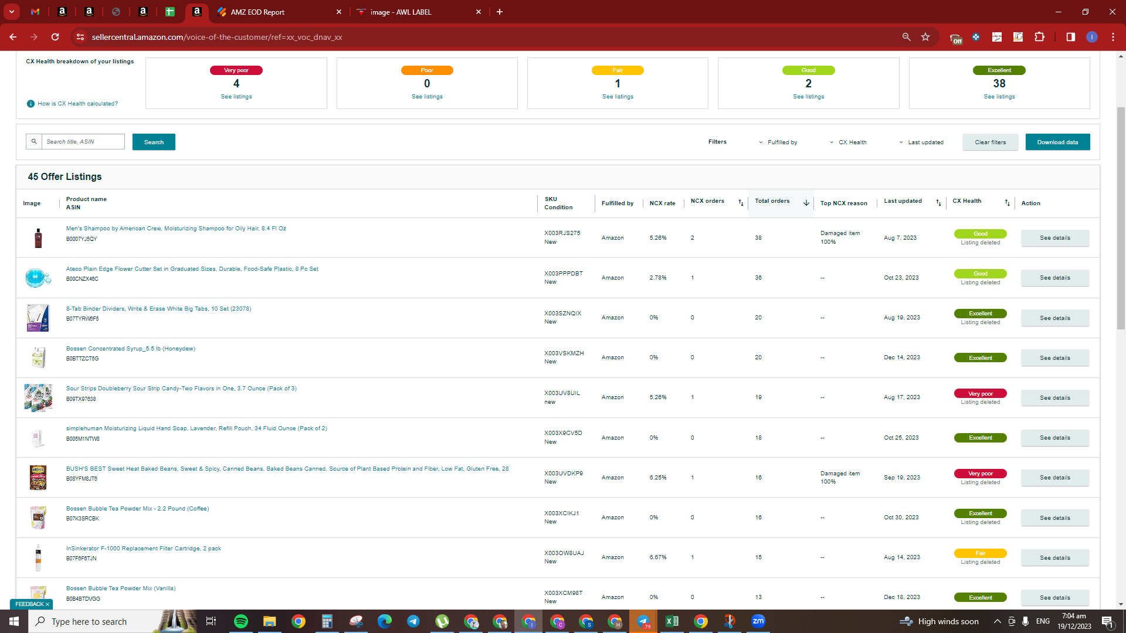Screen dimensions: 1126x633
Task: Switch to the green spreadsheet pinned tab
Action: pos(170,12)
